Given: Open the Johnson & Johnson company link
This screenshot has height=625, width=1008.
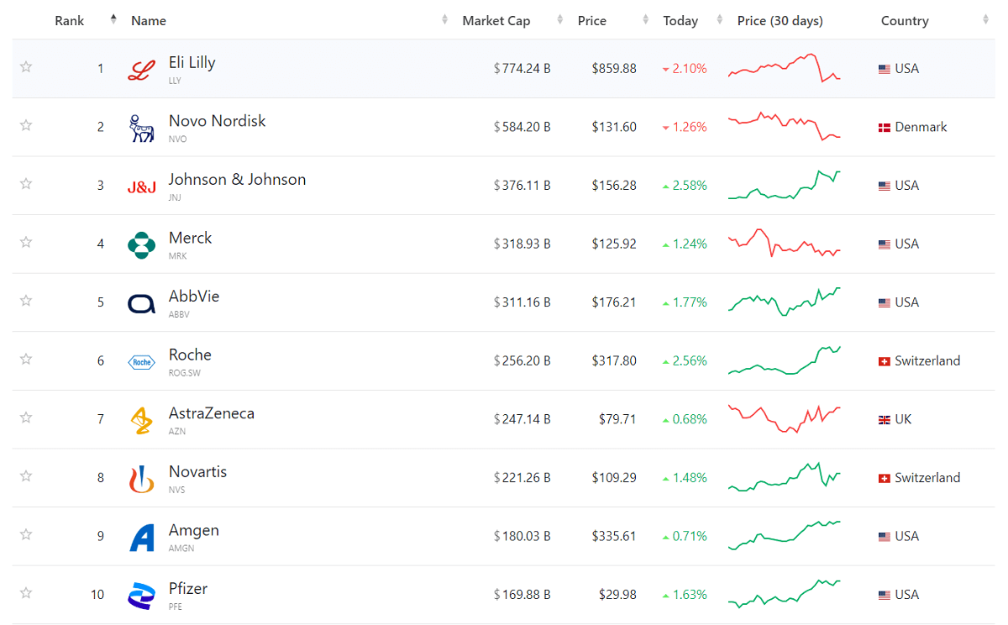Looking at the screenshot, I should click(x=237, y=179).
